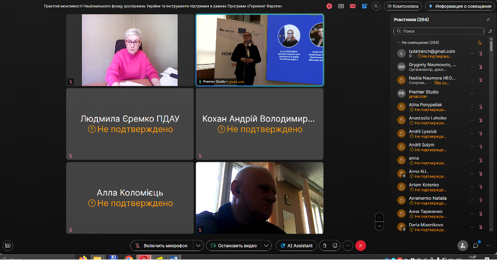Open the microphone options dropdown arrow
Screen dimensions: 497x260
click(x=198, y=246)
